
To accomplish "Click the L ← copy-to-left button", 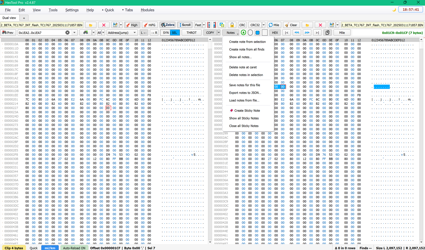I will point(144,33).
